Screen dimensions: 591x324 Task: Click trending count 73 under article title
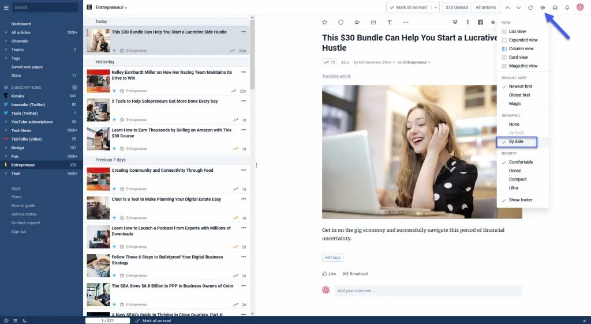click(x=329, y=62)
